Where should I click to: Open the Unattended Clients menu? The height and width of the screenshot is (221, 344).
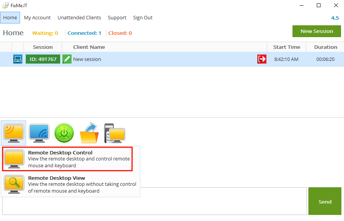tap(79, 17)
